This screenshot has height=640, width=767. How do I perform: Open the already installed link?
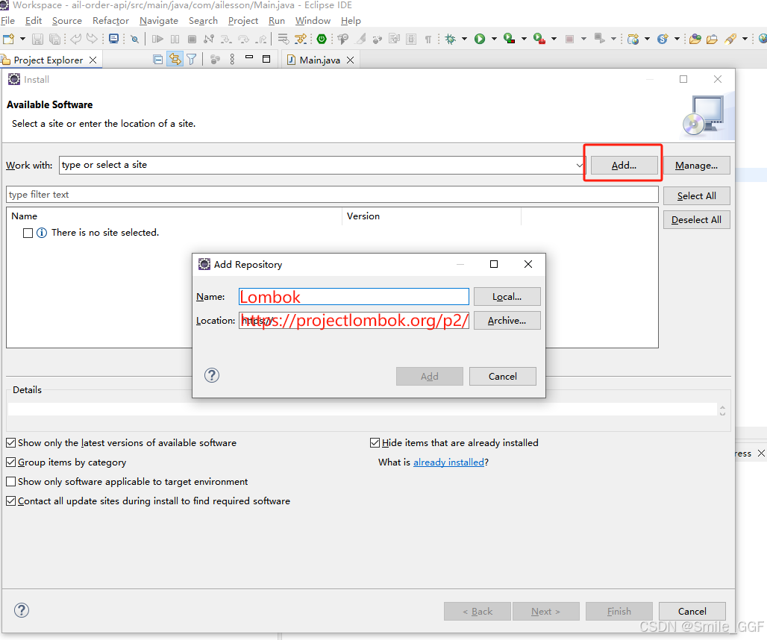(x=448, y=462)
